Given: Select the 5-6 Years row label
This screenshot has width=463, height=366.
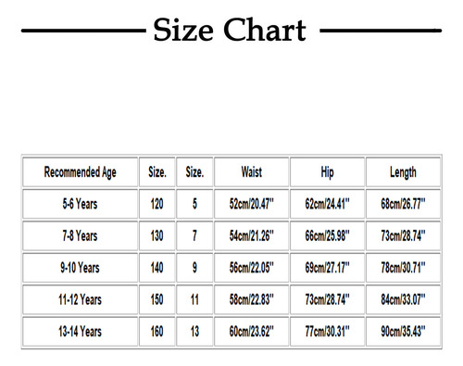Looking at the screenshot, I should (x=81, y=204).
